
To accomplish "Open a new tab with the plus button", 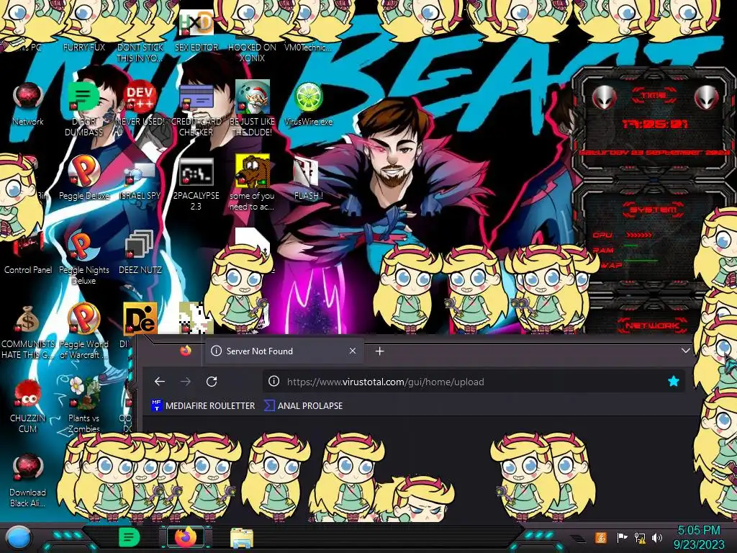I will [380, 351].
